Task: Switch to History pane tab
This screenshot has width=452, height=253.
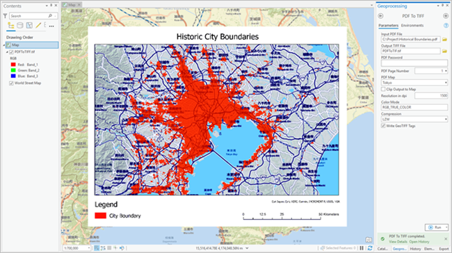Action: [x=415, y=249]
